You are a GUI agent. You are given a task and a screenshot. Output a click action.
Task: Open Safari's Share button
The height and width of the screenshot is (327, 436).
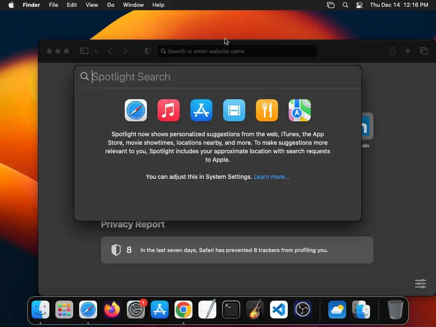392,51
